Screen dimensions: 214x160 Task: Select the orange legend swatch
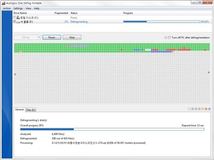pyautogui.click(x=203, y=109)
